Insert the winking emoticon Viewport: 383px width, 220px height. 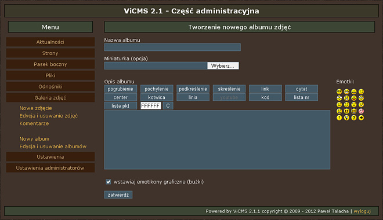362,91
